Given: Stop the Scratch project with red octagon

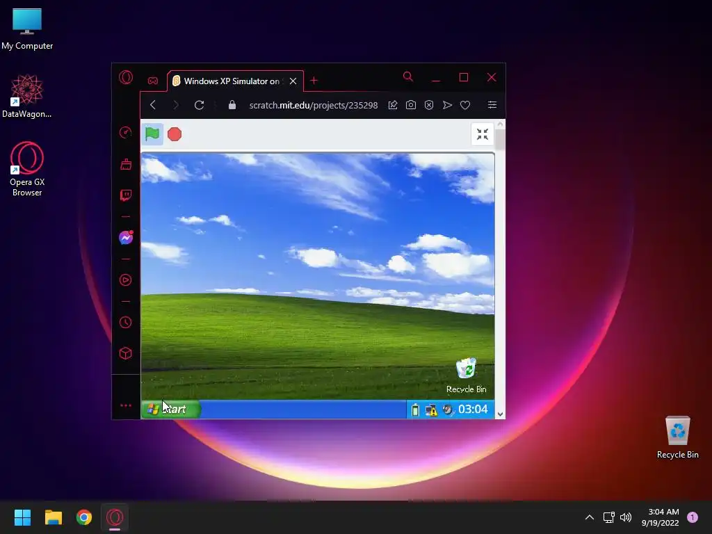Looking at the screenshot, I should coord(175,134).
